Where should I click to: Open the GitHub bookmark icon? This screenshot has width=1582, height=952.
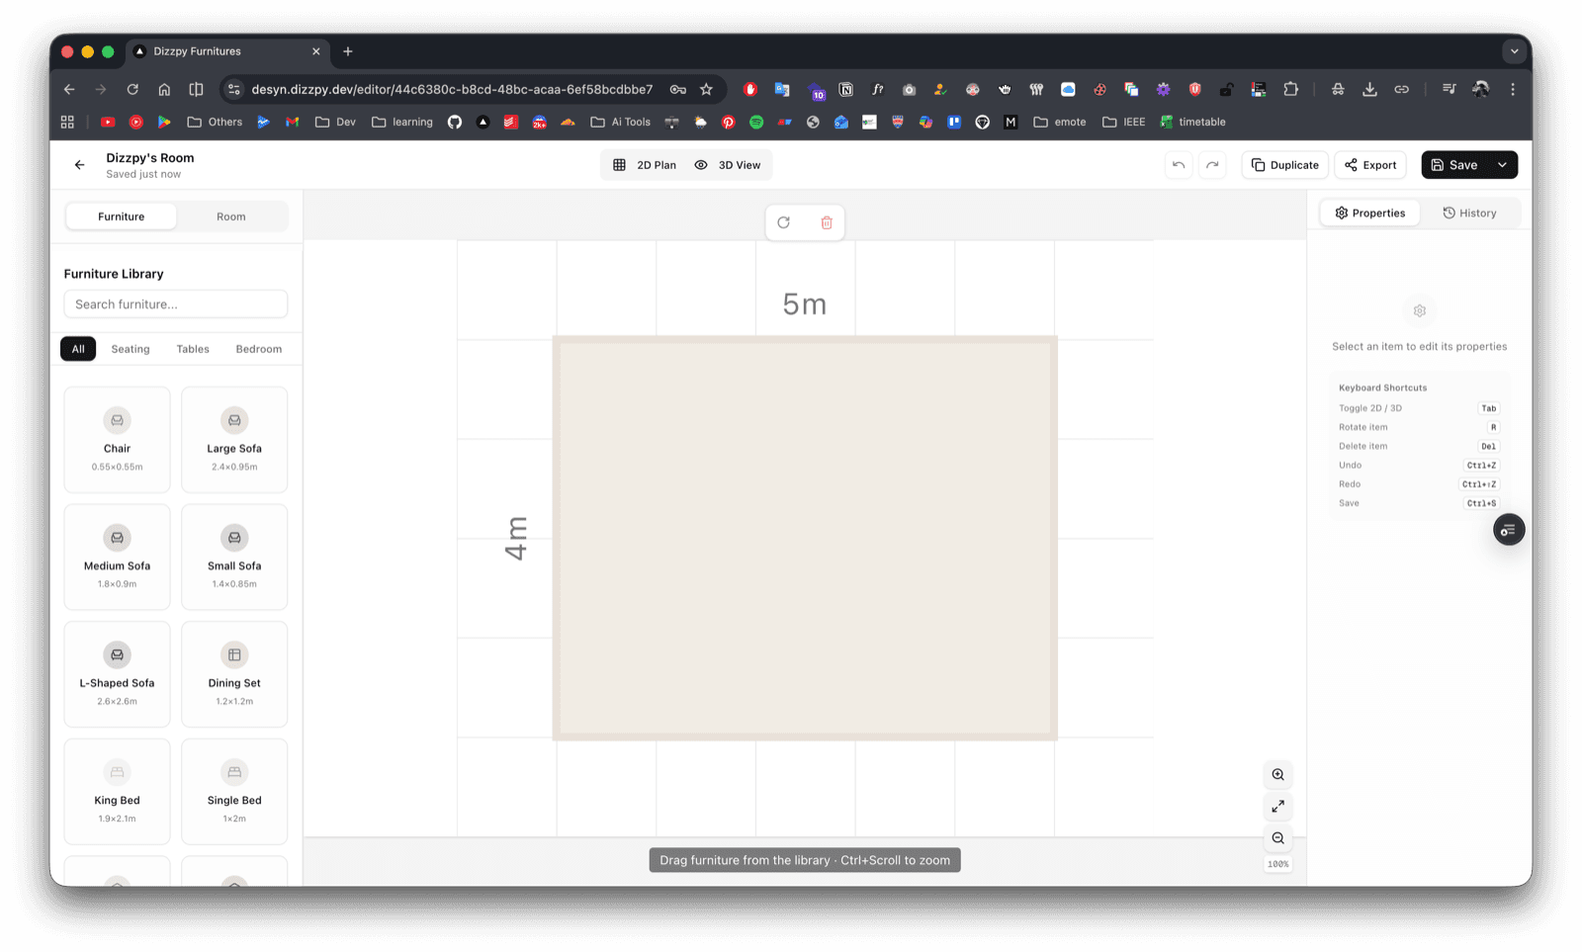(x=455, y=122)
